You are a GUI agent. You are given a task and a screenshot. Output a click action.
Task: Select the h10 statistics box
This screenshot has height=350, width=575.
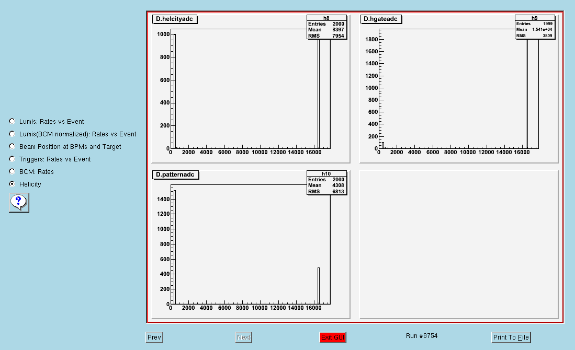326,183
